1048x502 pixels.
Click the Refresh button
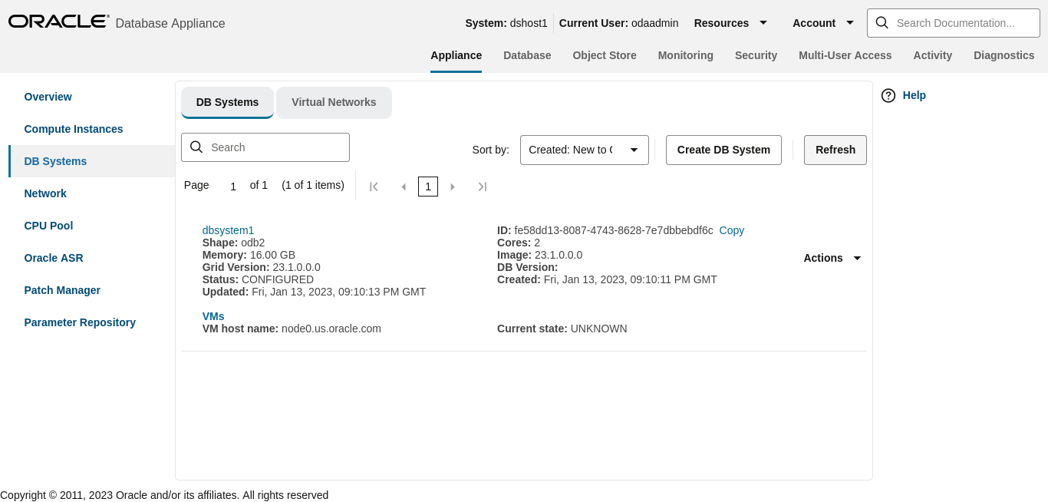(835, 150)
